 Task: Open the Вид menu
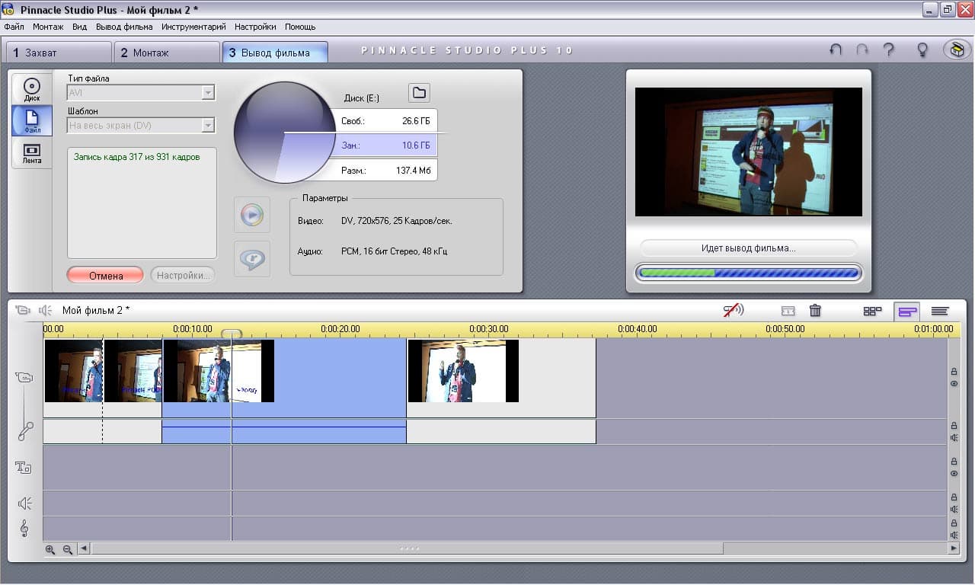[x=80, y=27]
